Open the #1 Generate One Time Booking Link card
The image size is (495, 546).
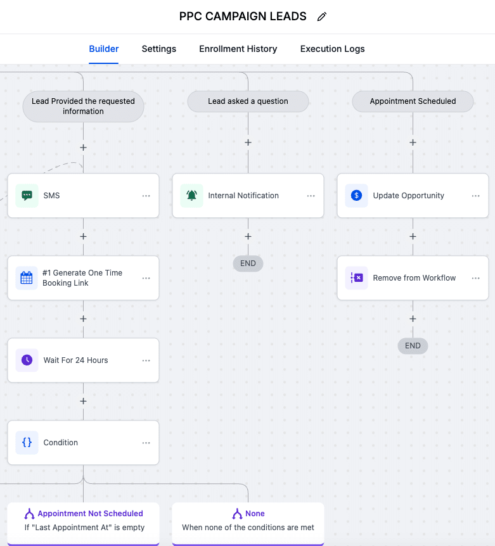coord(83,278)
